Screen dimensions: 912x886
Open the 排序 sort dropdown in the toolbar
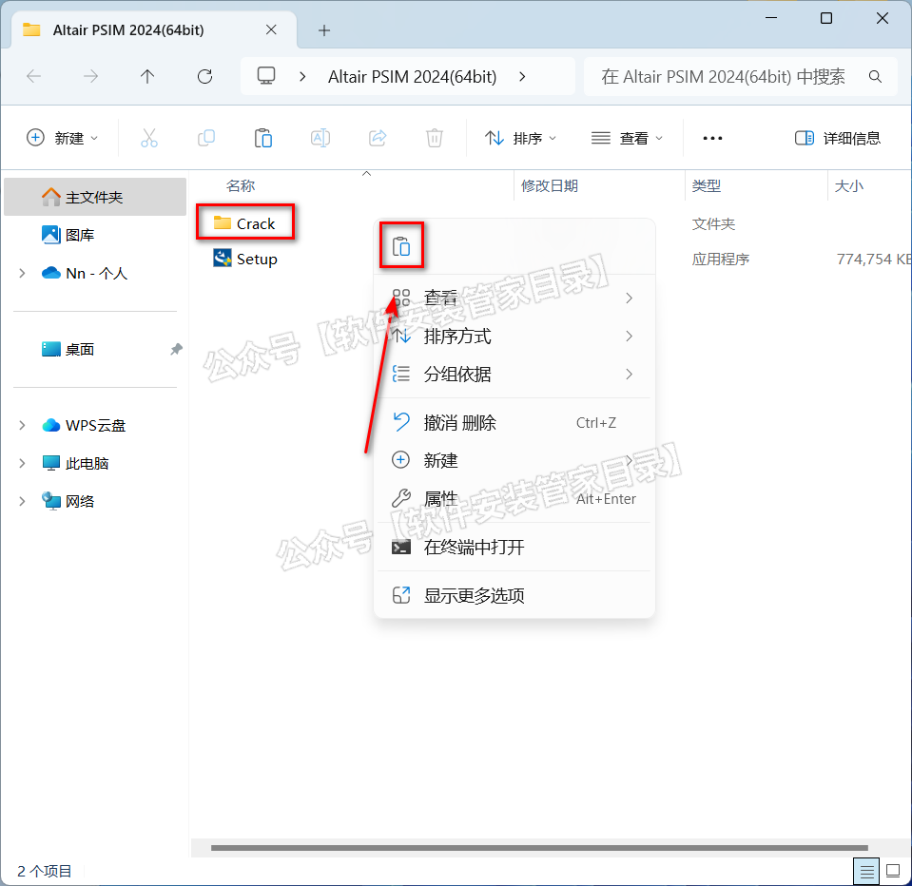521,139
